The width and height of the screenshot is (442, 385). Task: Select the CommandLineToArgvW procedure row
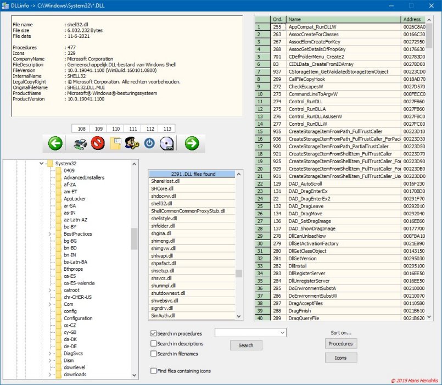pyautogui.click(x=340, y=94)
